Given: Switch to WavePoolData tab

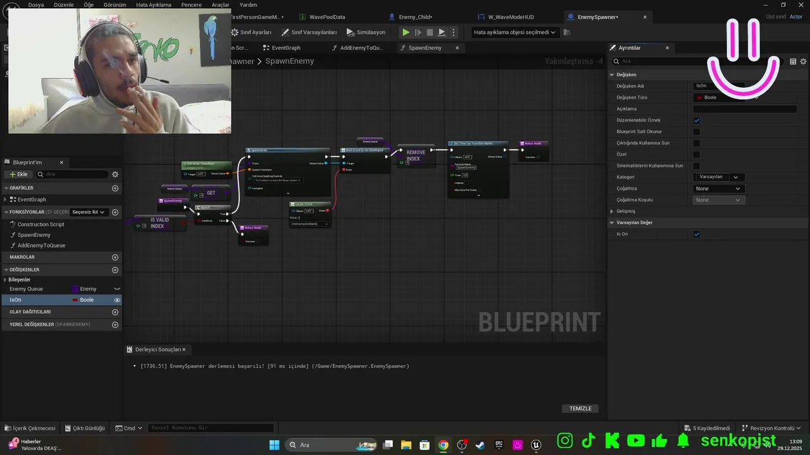Looking at the screenshot, I should pyautogui.click(x=327, y=17).
